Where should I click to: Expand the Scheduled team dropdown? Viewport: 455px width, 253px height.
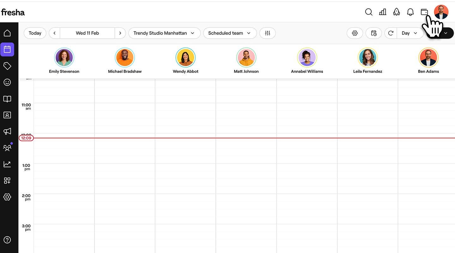(230, 33)
